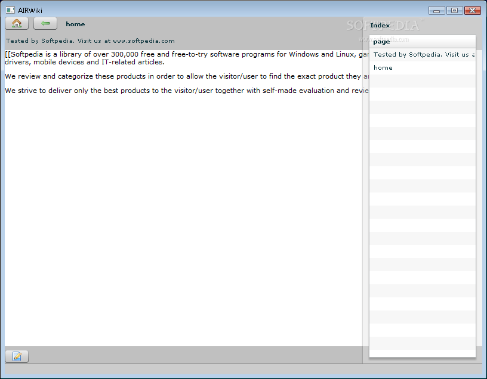Open the page editor with pencil icon

click(17, 356)
